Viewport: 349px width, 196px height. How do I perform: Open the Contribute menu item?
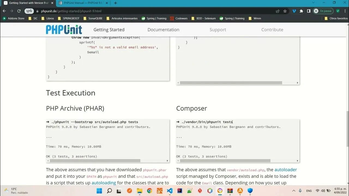272,30
